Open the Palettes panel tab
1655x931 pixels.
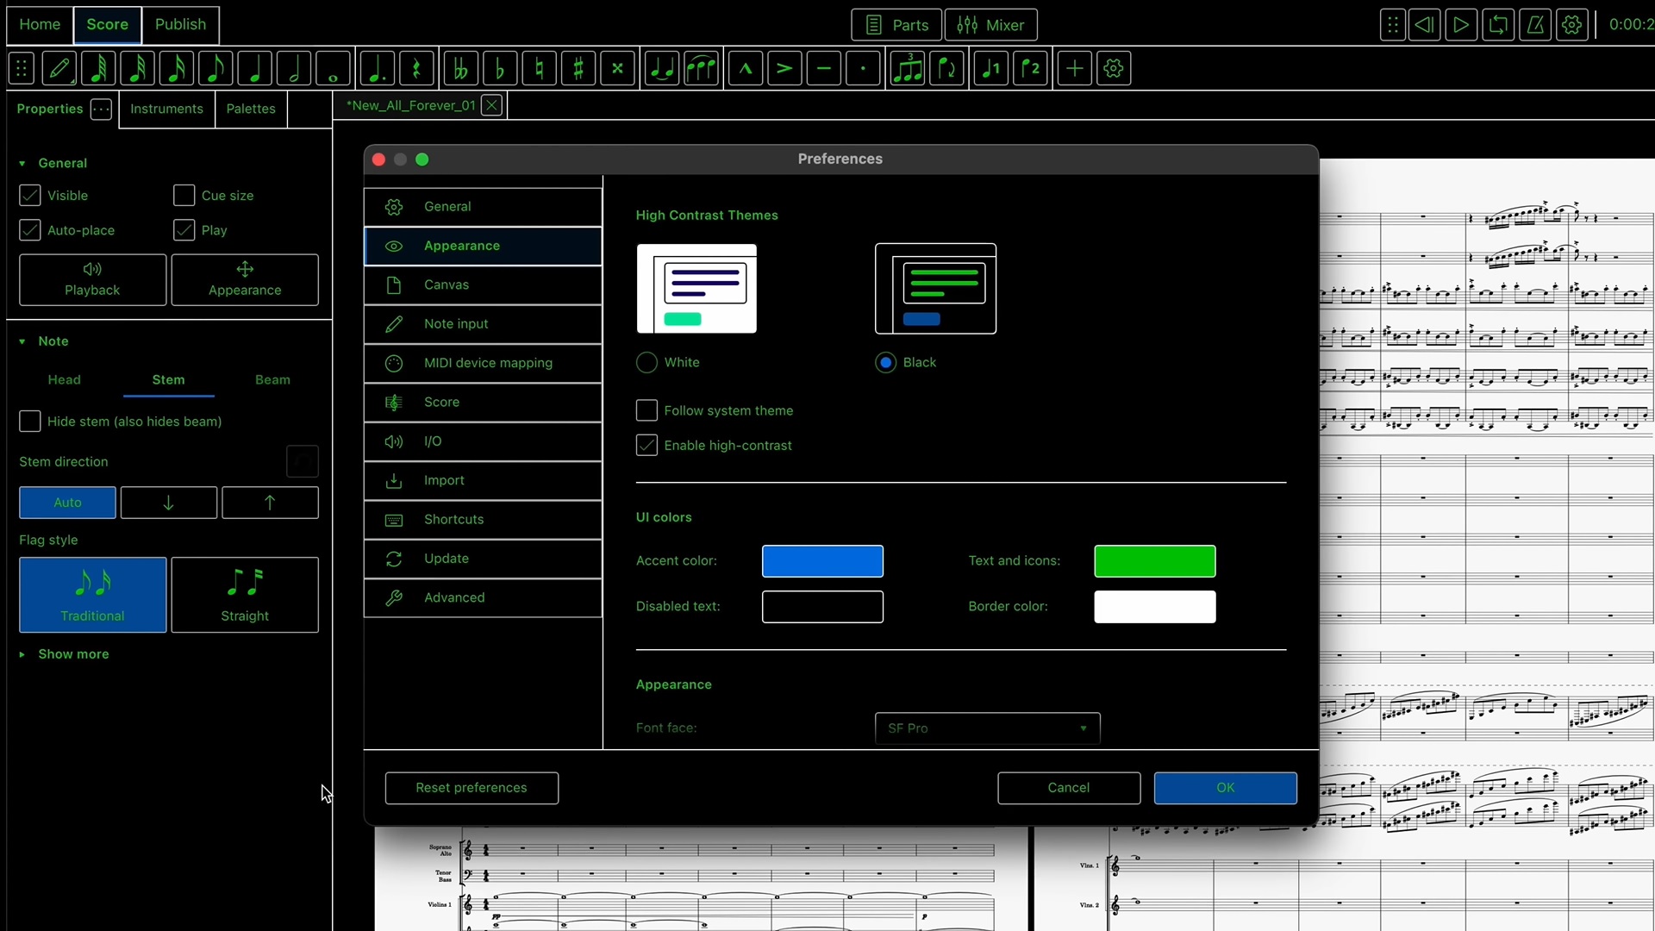(250, 109)
